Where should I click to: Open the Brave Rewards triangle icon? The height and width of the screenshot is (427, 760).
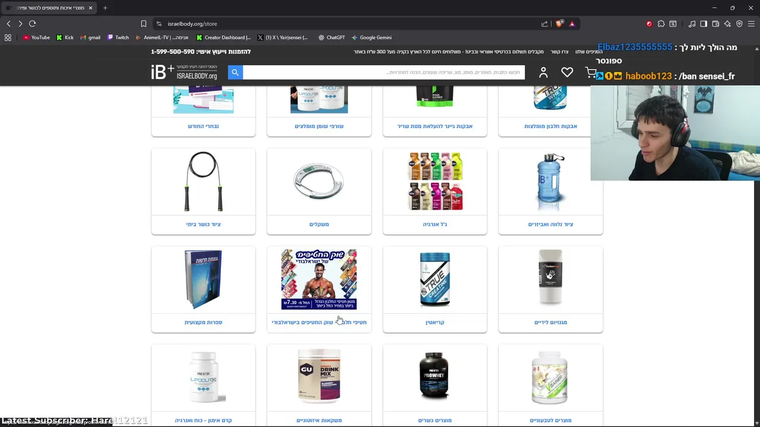[572, 24]
